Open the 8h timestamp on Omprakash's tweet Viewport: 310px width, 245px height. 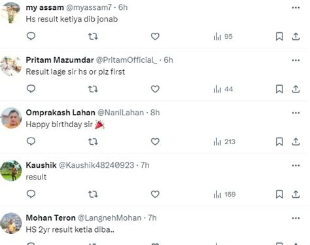point(155,113)
